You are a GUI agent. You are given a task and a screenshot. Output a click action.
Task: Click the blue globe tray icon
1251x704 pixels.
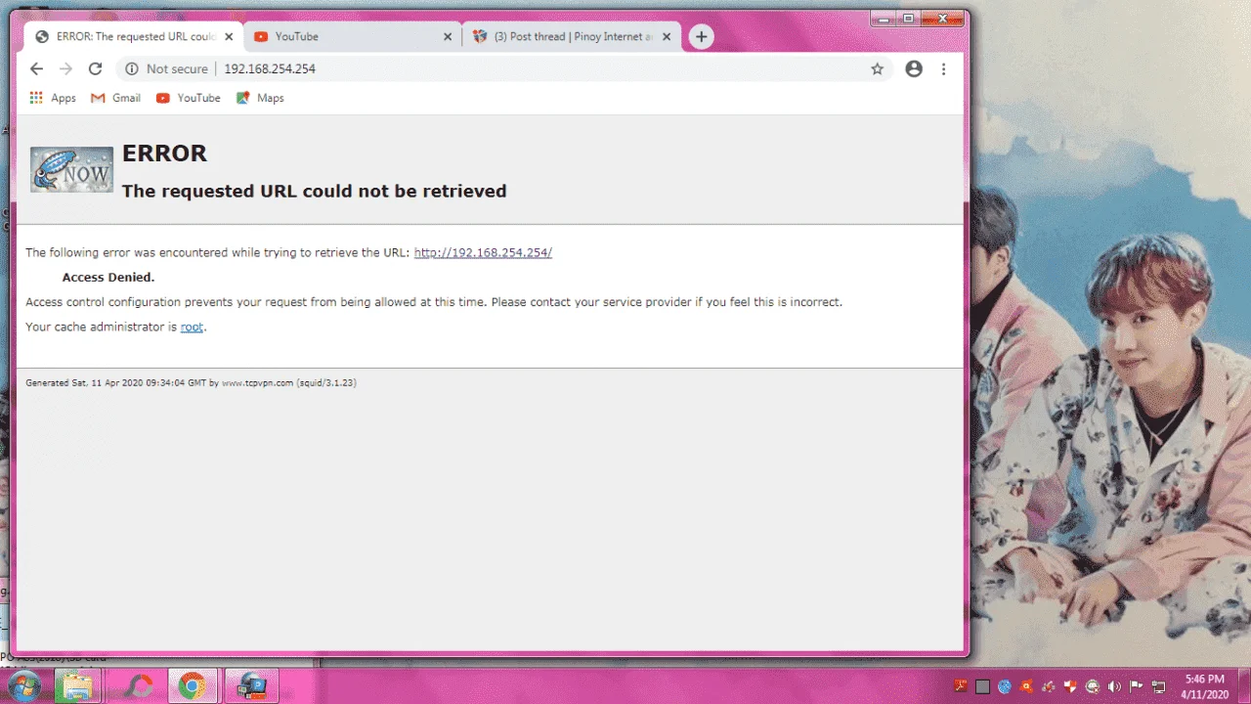[1005, 686]
